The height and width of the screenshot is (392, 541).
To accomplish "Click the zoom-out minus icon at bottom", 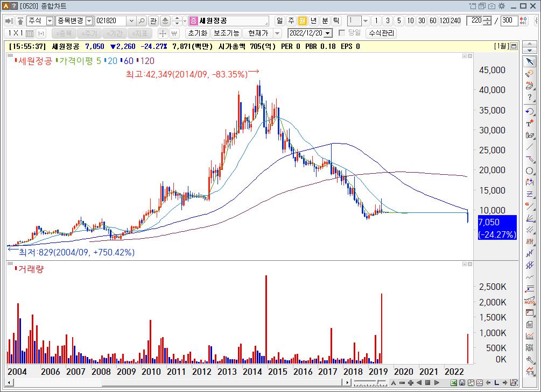I will click(x=402, y=383).
